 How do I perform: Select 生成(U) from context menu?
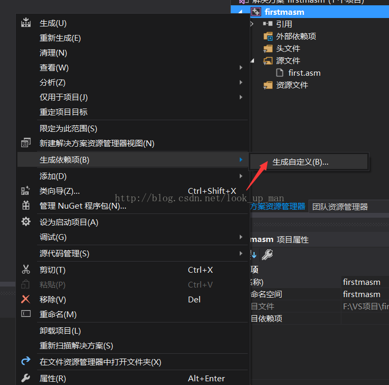pyautogui.click(x=133, y=23)
